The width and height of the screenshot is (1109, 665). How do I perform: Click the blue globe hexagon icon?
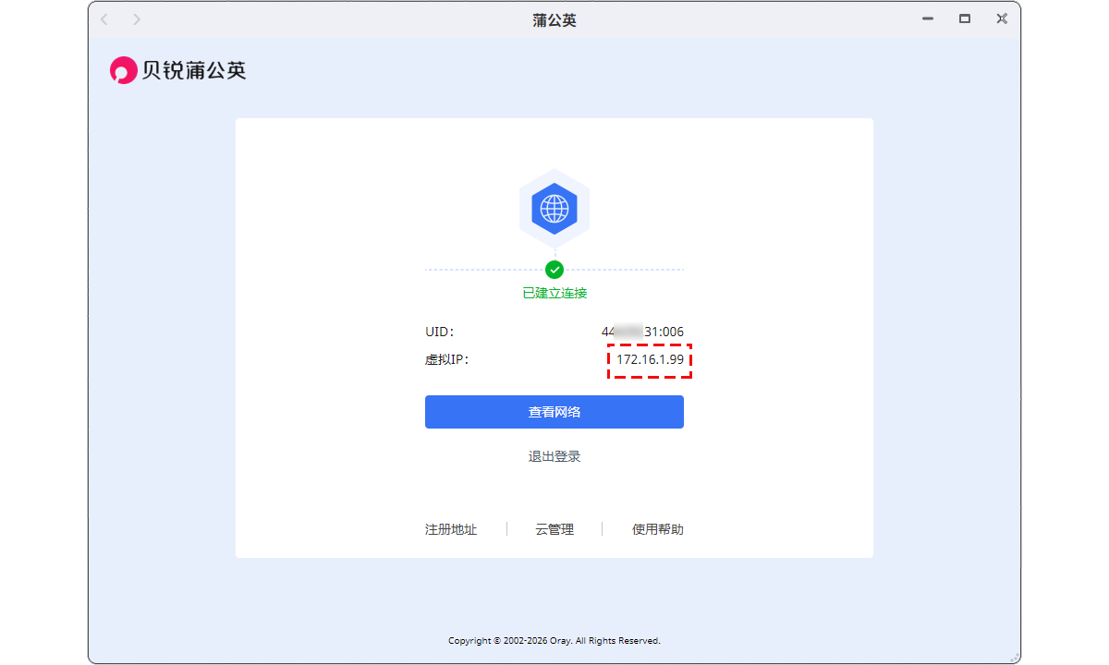click(x=554, y=209)
